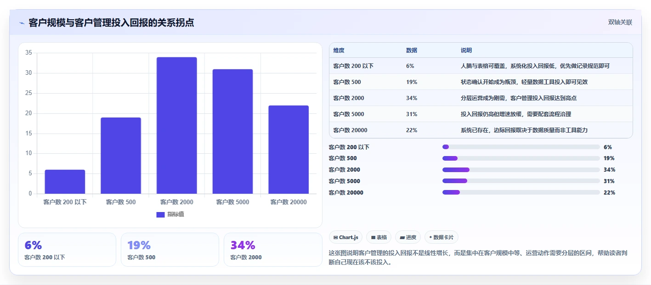Click the 客户数 500 progress bar
The height and width of the screenshot is (285, 651).
(x=521, y=158)
